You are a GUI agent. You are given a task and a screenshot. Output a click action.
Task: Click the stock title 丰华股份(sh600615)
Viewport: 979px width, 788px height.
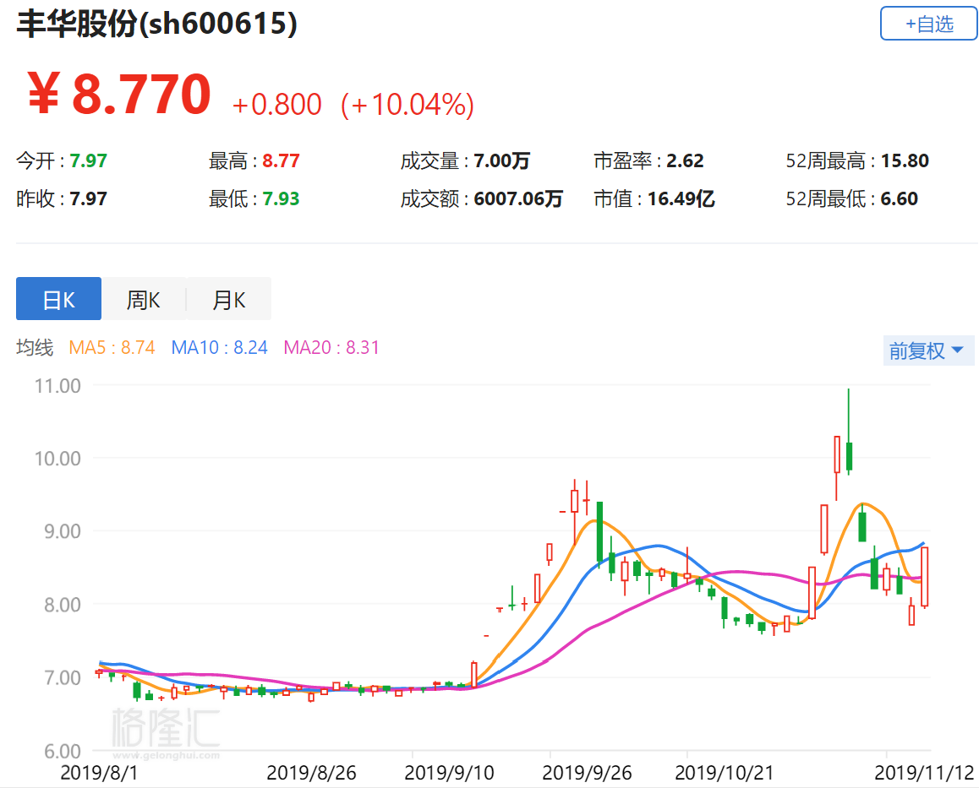156,24
